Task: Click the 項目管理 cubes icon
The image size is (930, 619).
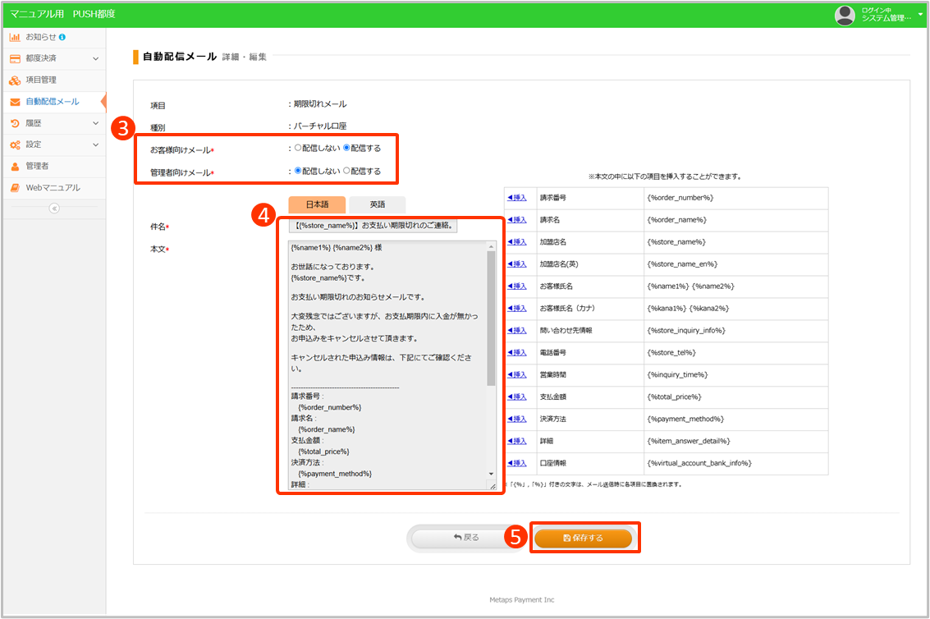Action: (x=15, y=80)
